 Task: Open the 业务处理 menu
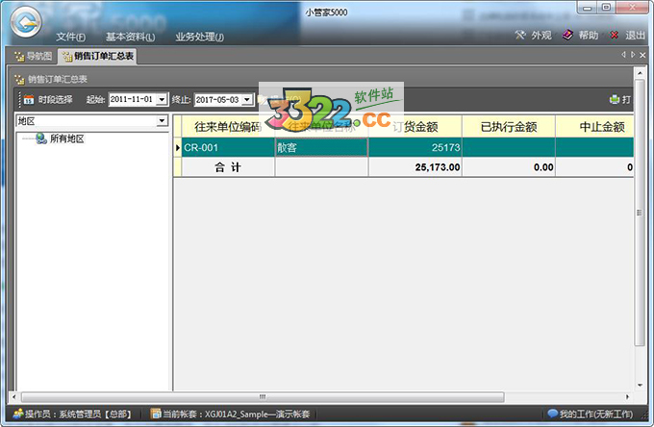click(x=199, y=38)
